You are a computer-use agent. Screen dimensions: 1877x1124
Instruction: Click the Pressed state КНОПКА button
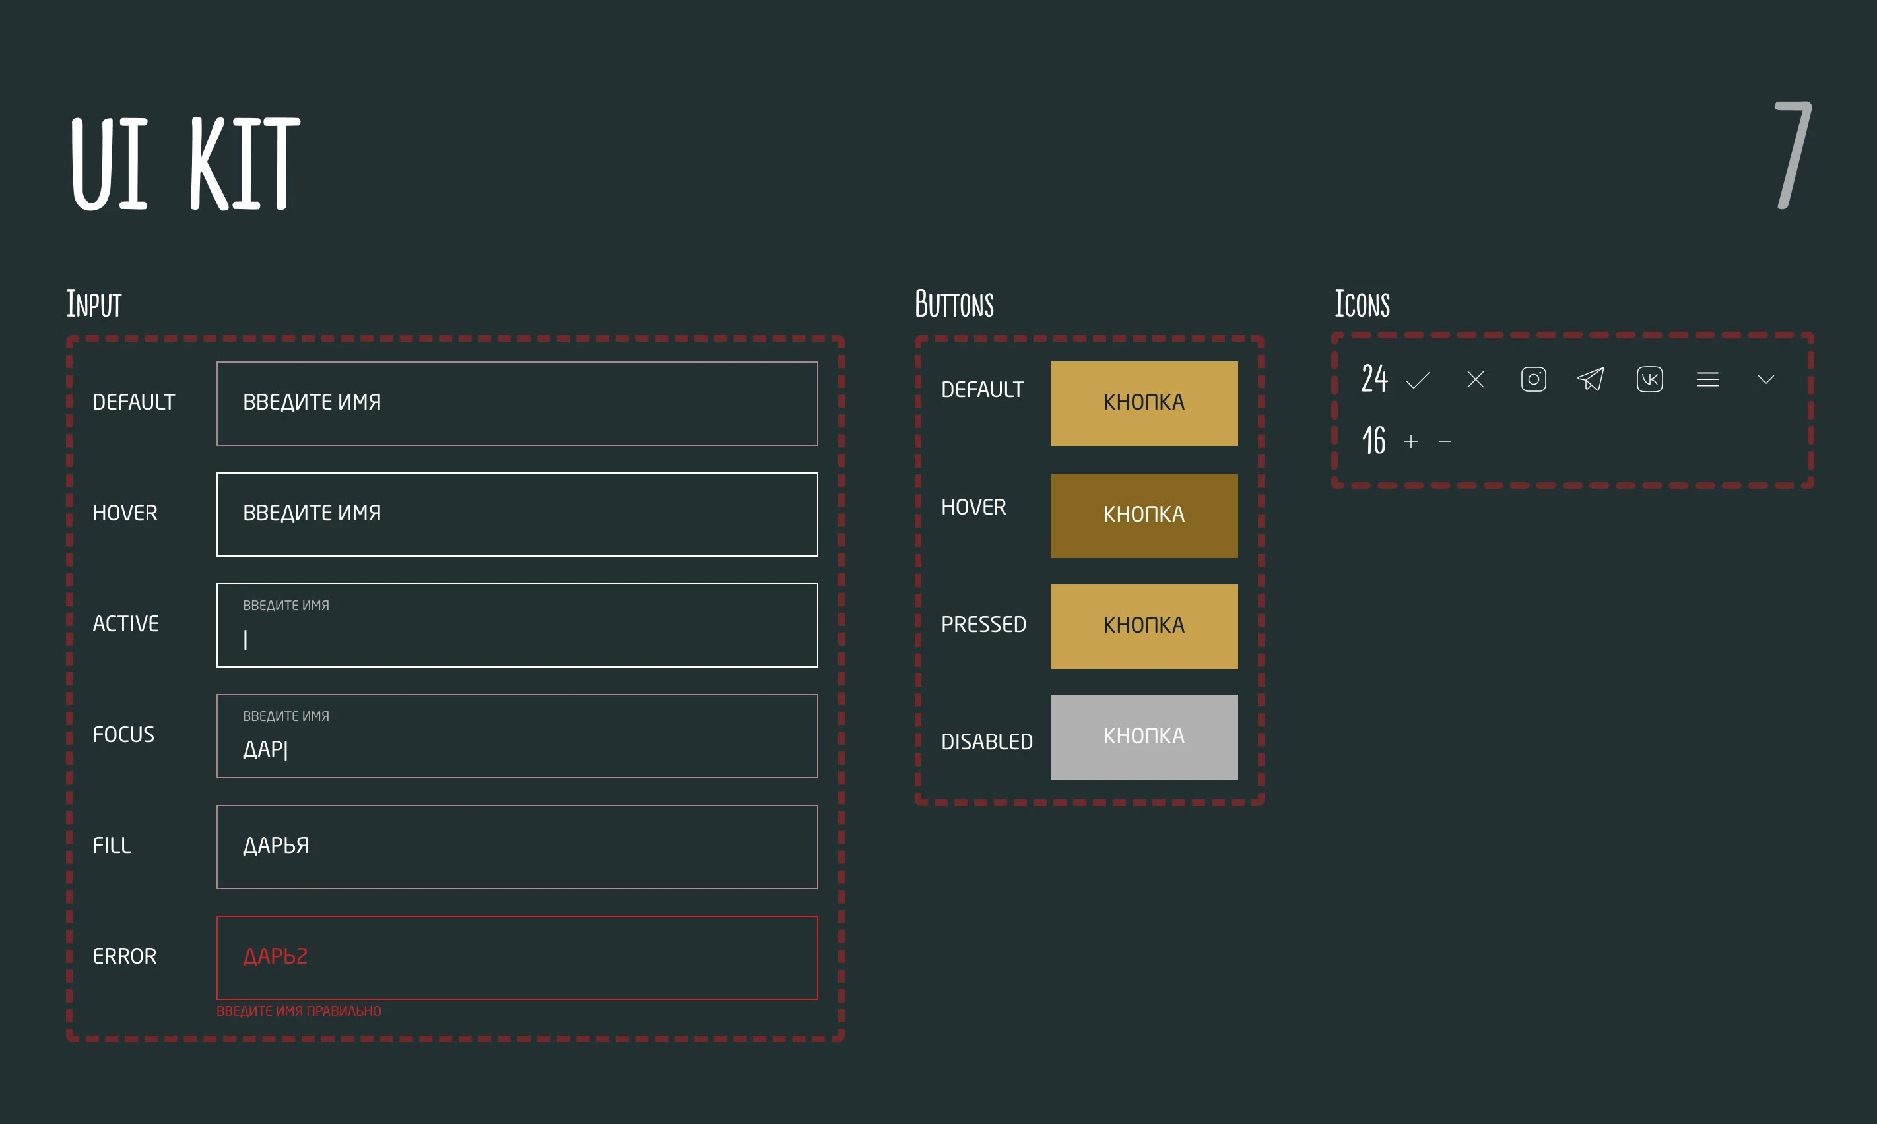coord(1144,625)
